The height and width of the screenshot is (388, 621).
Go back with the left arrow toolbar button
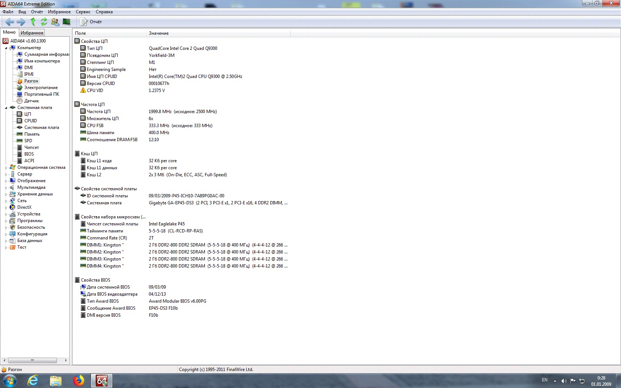(x=10, y=22)
